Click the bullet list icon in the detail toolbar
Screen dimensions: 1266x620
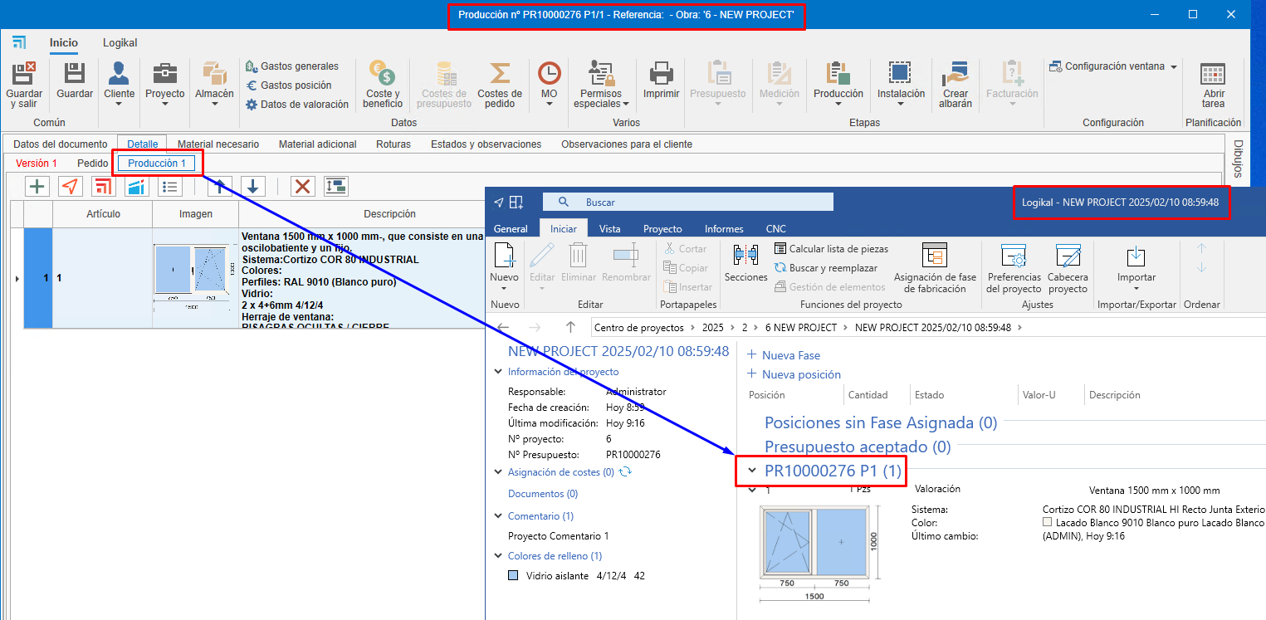click(x=170, y=186)
